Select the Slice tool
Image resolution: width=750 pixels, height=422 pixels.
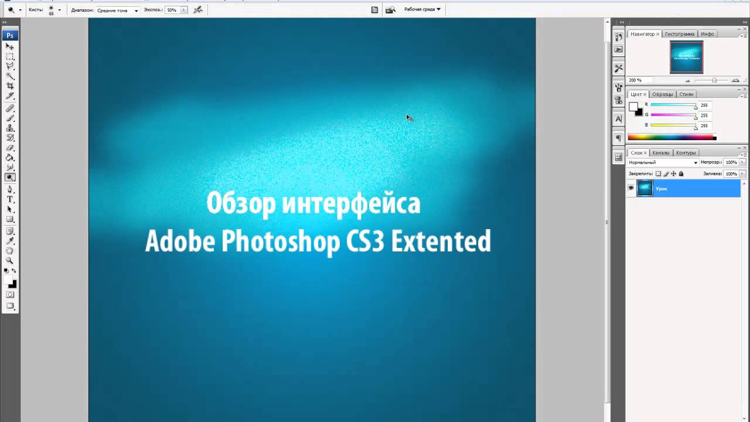10,96
